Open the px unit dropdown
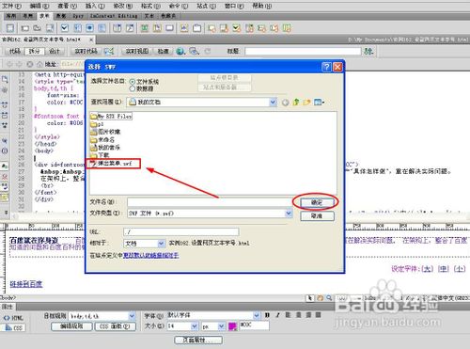Screen dimensions: 470x349 (x=222, y=326)
